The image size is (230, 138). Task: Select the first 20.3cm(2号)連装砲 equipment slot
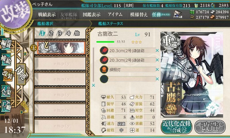128,51
